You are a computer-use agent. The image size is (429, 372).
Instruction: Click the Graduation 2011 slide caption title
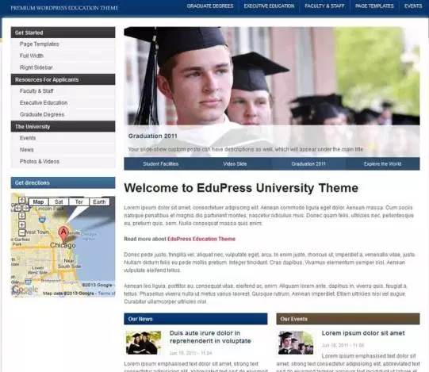(153, 136)
